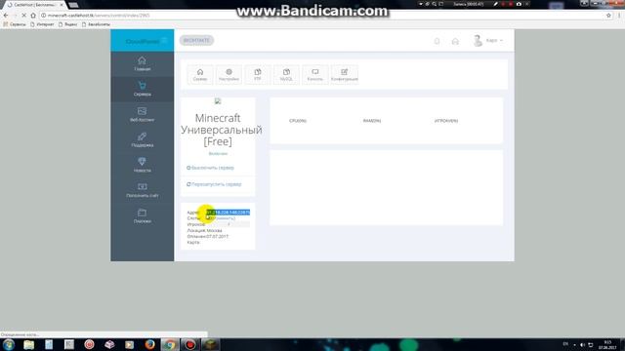Viewport: 625px width, 351px height.
Task: Open Веб-хостинг item in sidebar
Action: 142,115
